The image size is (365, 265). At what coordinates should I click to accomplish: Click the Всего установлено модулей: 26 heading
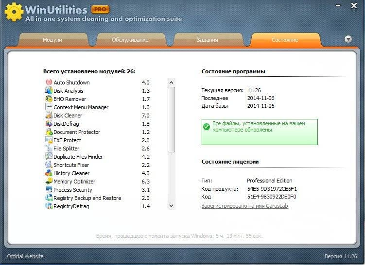click(x=89, y=71)
